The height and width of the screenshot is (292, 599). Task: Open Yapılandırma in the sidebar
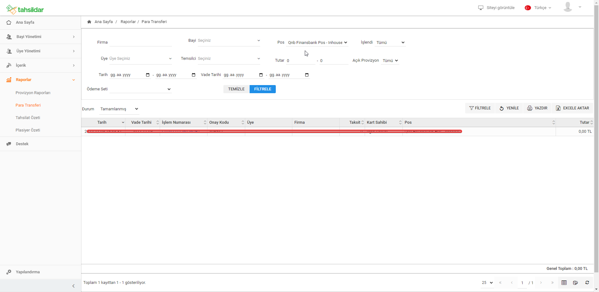(41, 272)
